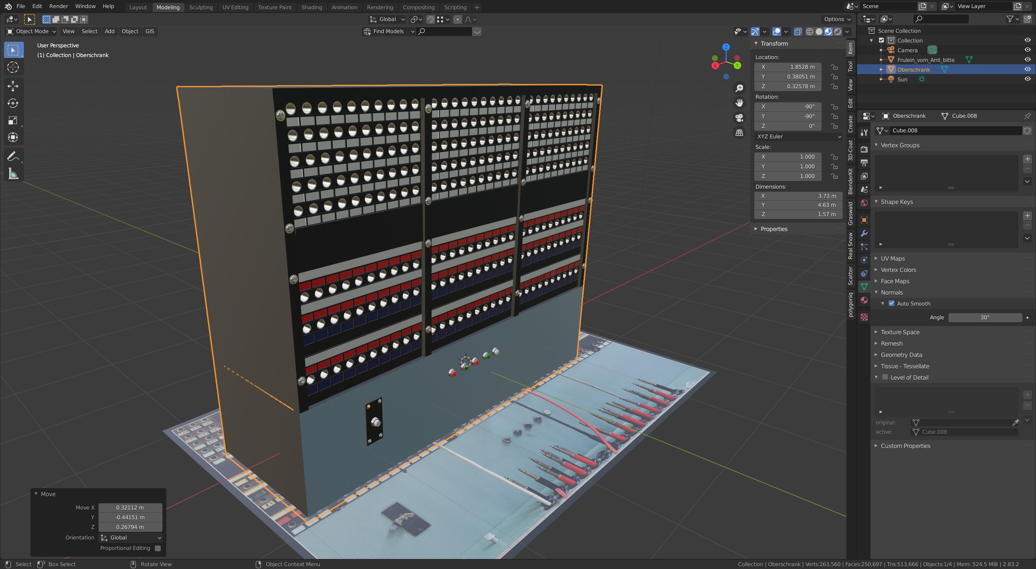Open the Render menu

click(59, 6)
